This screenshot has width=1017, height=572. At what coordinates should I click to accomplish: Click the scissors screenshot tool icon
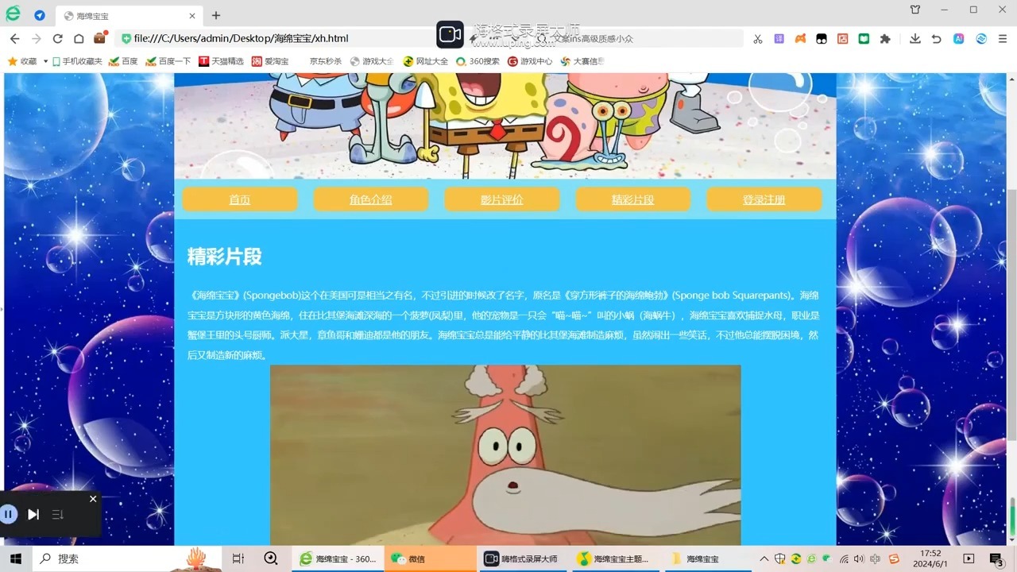pyautogui.click(x=759, y=38)
